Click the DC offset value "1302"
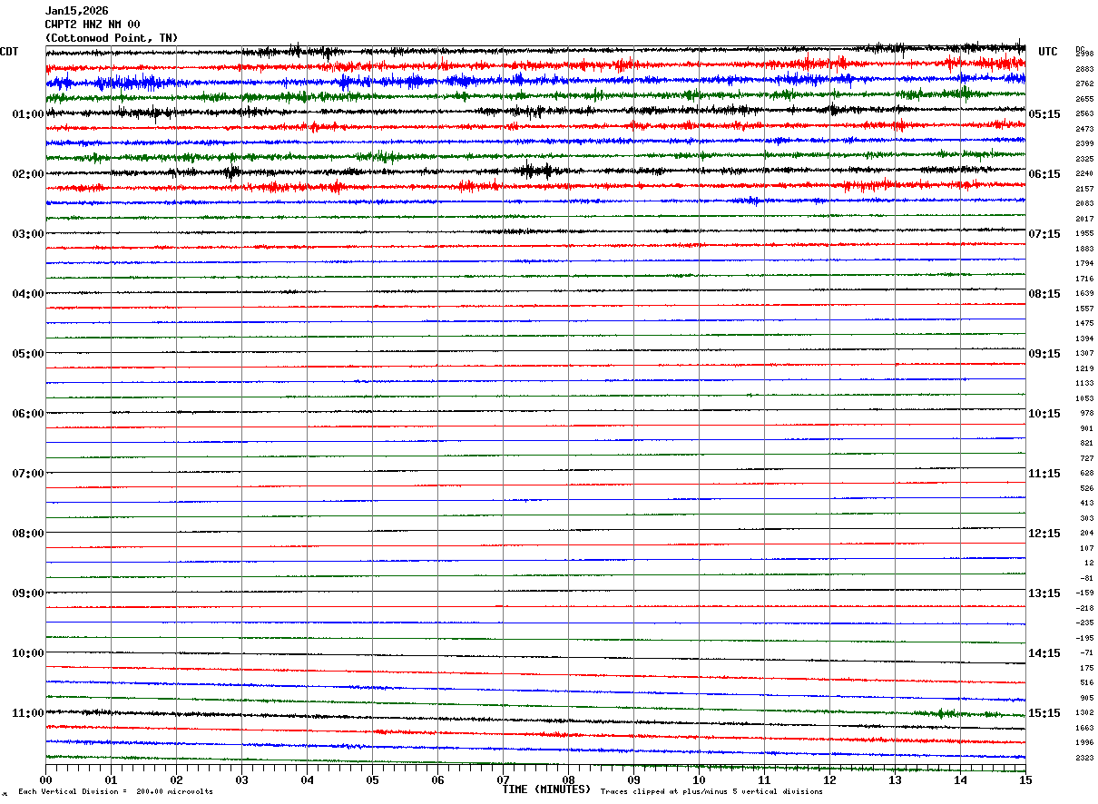 (x=1084, y=712)
